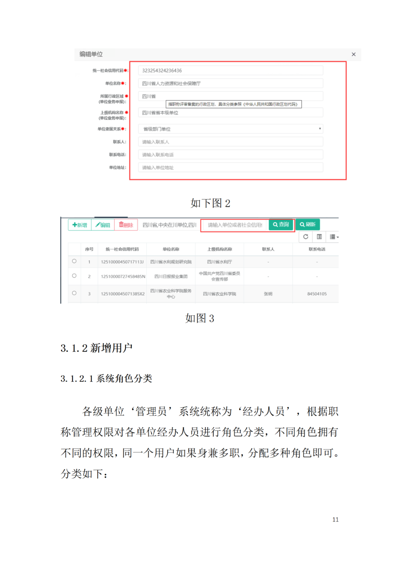This screenshot has height=565, width=399.
Task: Click cell 四川省农业科学院
Action: [220, 294]
